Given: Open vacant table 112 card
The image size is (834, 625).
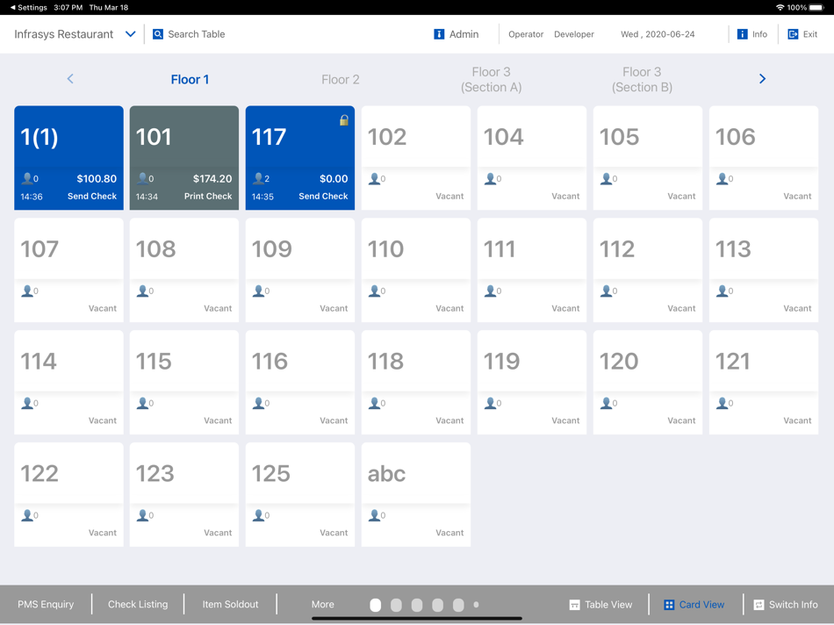Looking at the screenshot, I should [x=648, y=270].
